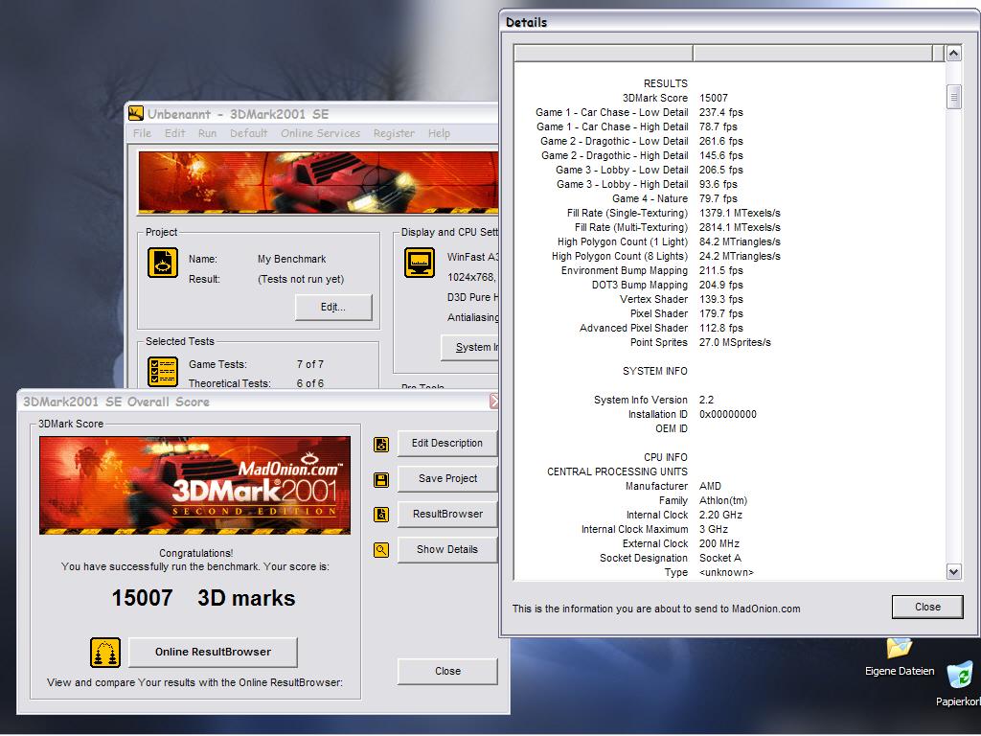Click the Details scrollbar up arrow

click(953, 54)
